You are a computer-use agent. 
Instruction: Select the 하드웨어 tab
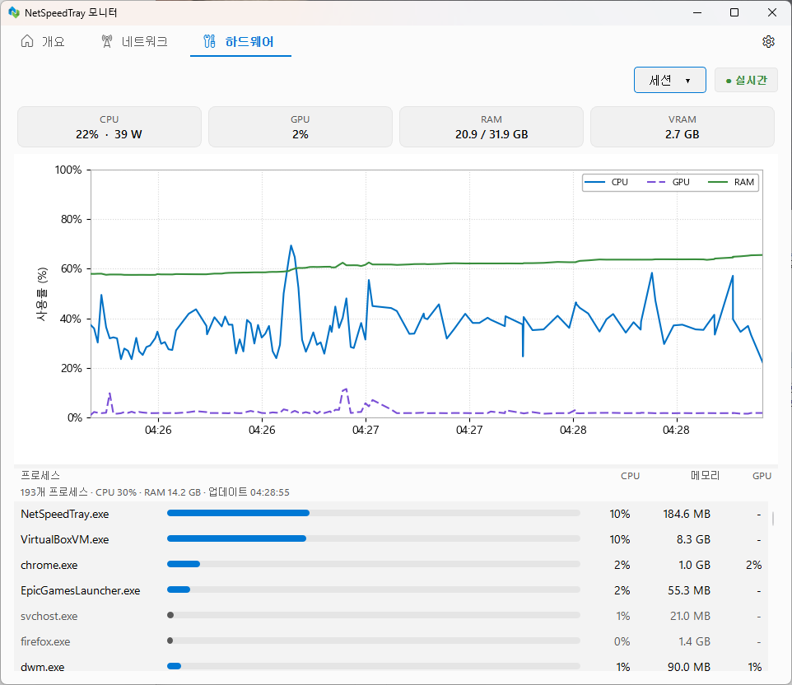coord(240,41)
